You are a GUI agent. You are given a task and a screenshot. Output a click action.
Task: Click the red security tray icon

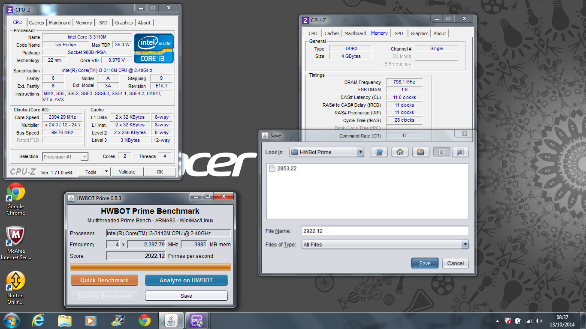508,321
